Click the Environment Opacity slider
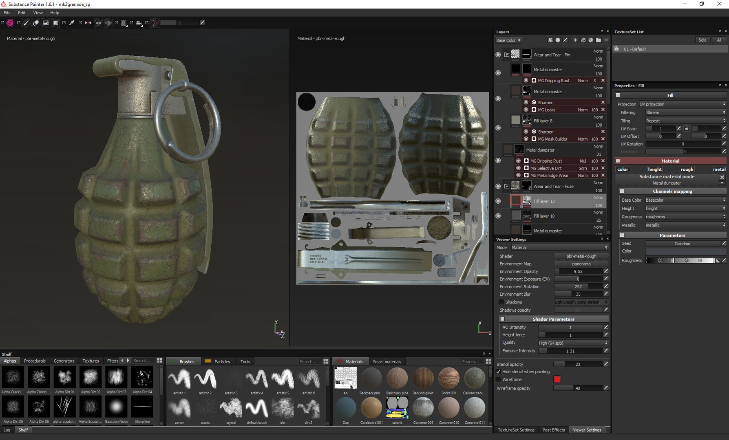The width and height of the screenshot is (729, 440). pyautogui.click(x=578, y=271)
